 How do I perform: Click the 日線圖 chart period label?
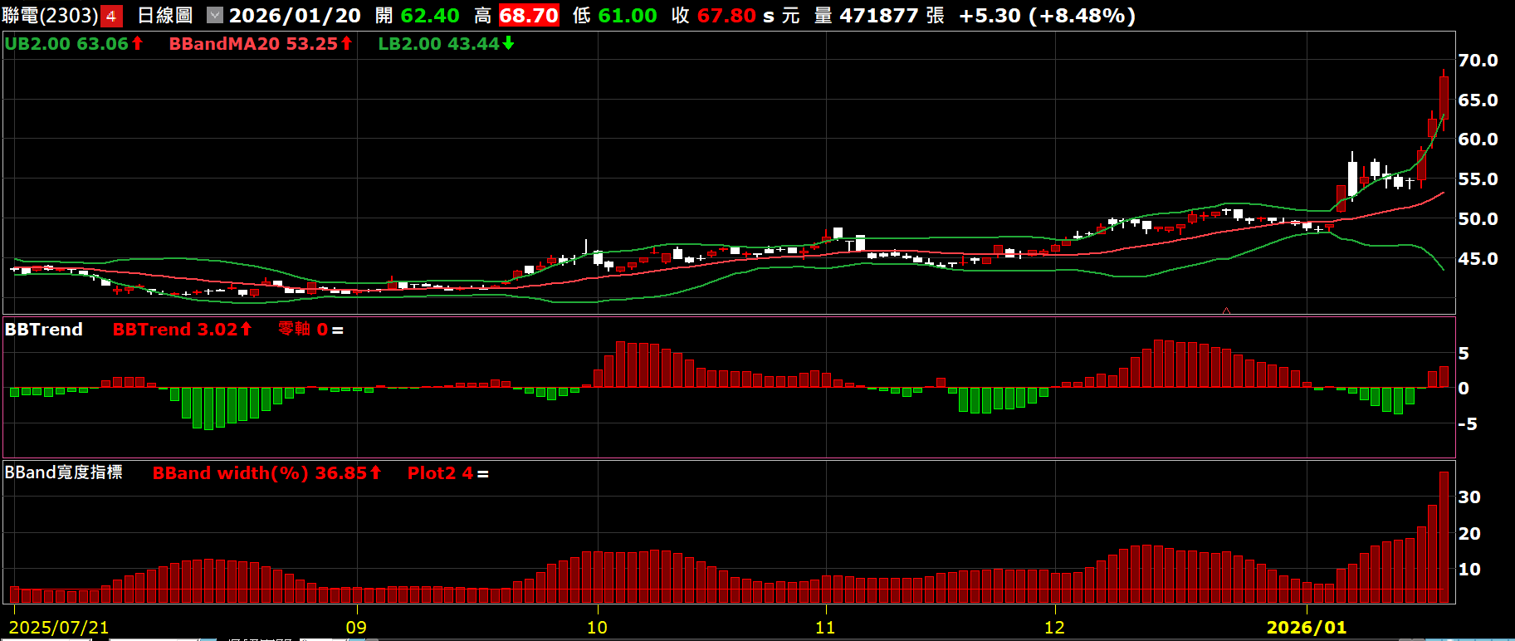164,16
